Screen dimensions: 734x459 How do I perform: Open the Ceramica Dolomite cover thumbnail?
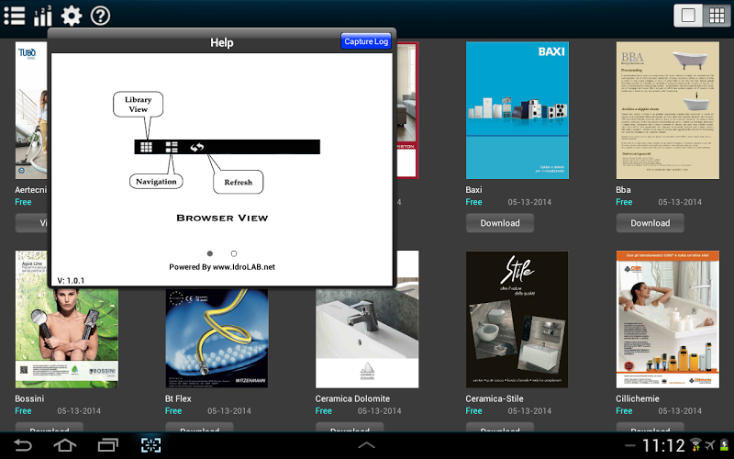tap(367, 338)
